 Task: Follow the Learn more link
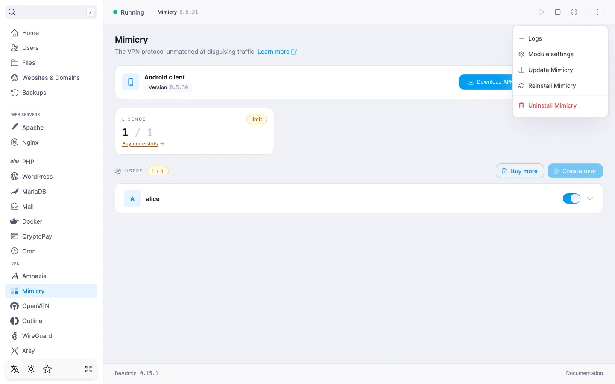tap(277, 52)
